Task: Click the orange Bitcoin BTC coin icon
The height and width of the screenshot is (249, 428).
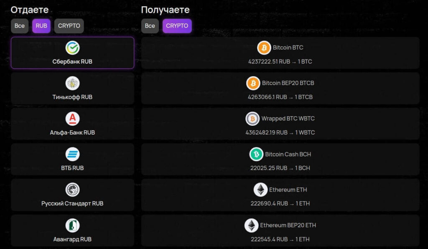Action: tap(264, 48)
